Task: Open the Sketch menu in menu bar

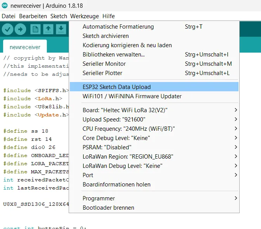Action: pos(59,16)
